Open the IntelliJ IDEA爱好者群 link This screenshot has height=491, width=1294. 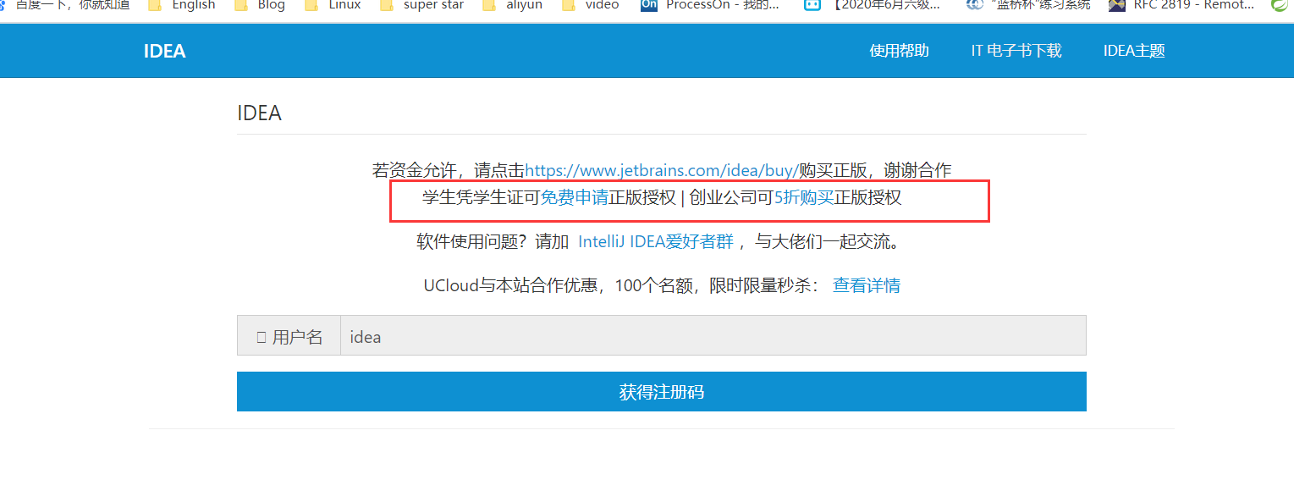[656, 242]
